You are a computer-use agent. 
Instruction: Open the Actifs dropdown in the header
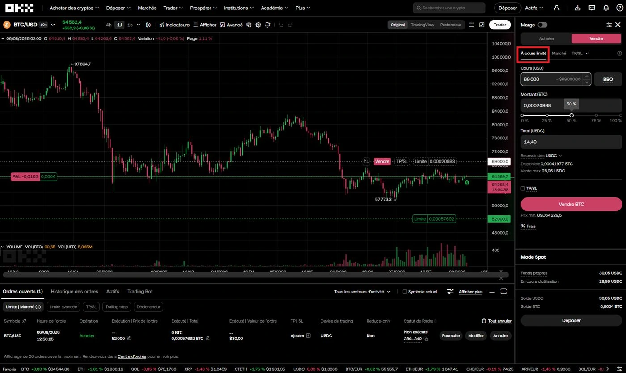pyautogui.click(x=534, y=8)
